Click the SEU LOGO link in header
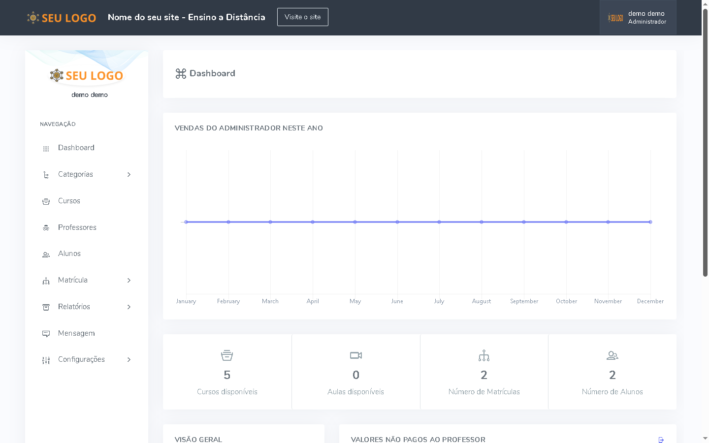709x443 pixels. pyautogui.click(x=62, y=18)
